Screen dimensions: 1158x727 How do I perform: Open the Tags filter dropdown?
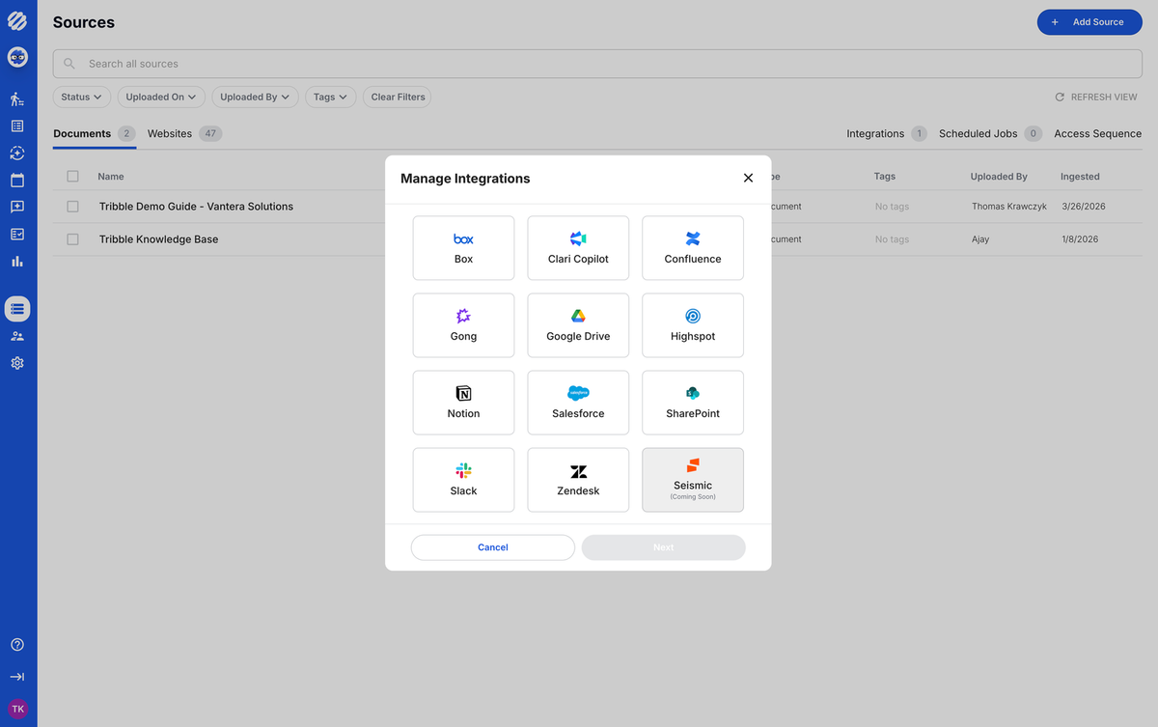click(x=330, y=97)
